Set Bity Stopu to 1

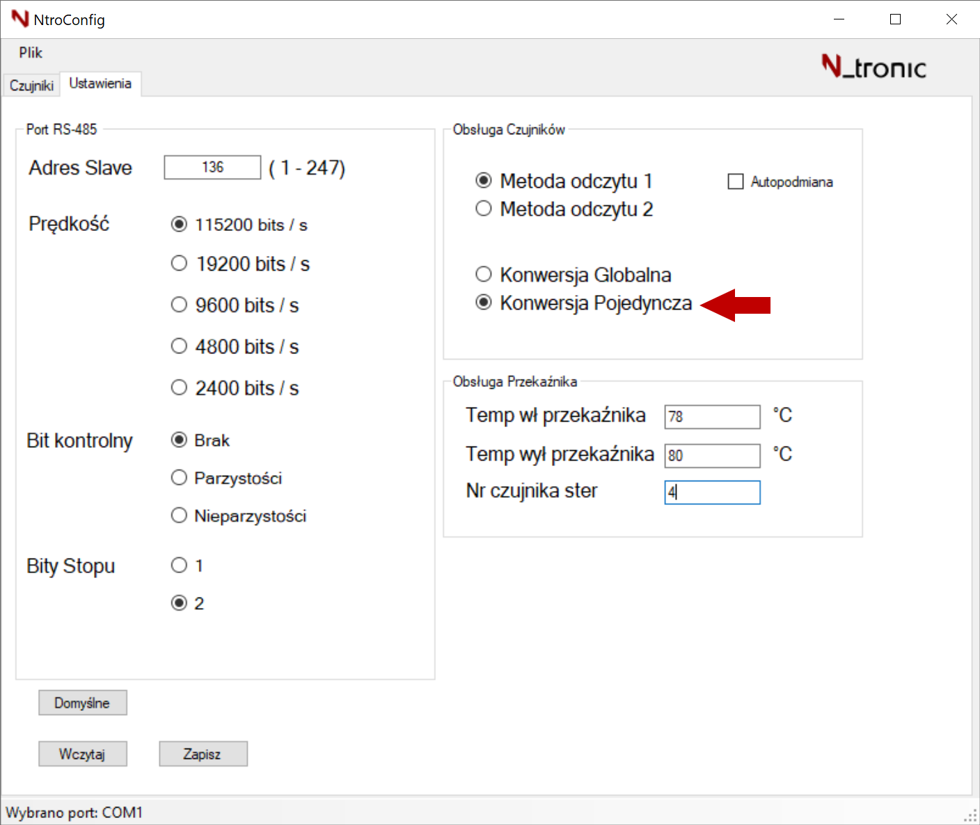[x=179, y=565]
